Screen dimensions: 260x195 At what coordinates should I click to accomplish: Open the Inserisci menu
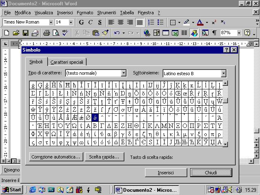pos(65,13)
